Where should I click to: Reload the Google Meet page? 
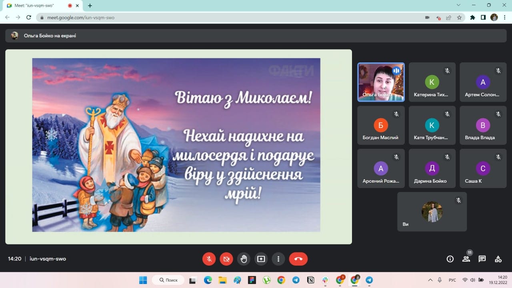(29, 18)
